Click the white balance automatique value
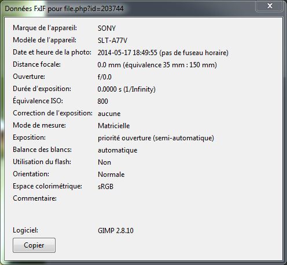Screen dimensions: 287x265 coord(117,150)
